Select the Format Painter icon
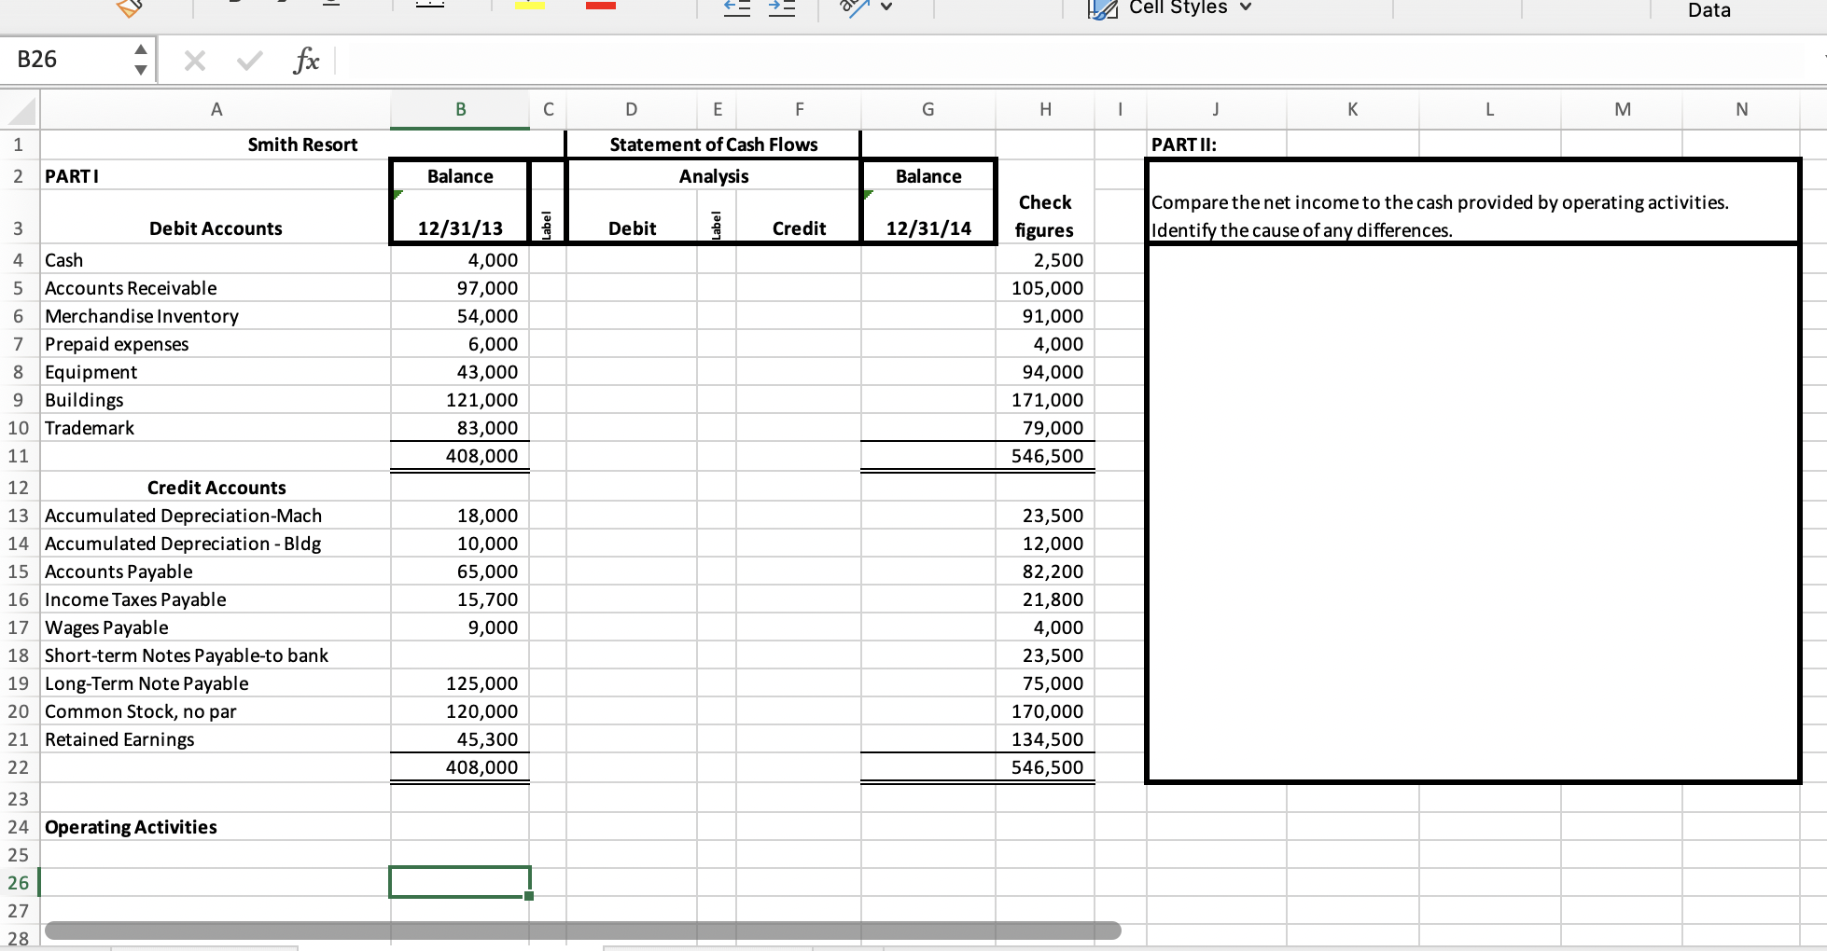This screenshot has width=1827, height=951. point(131,6)
